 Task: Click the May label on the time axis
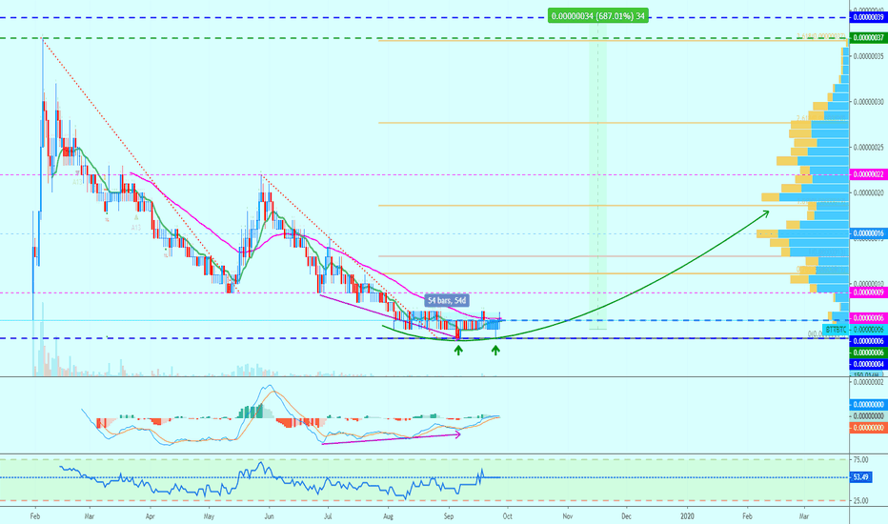click(209, 516)
